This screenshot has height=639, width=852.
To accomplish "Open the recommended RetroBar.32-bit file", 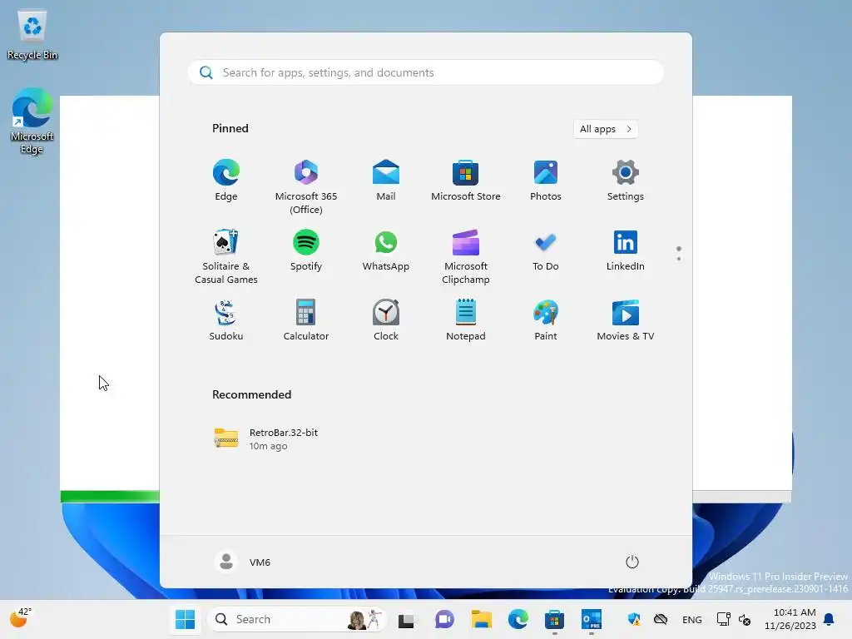I will tap(266, 439).
